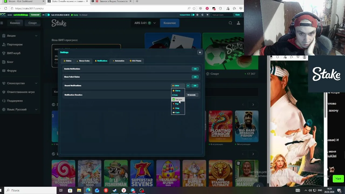Open the Stake hamburger menu

2,23
